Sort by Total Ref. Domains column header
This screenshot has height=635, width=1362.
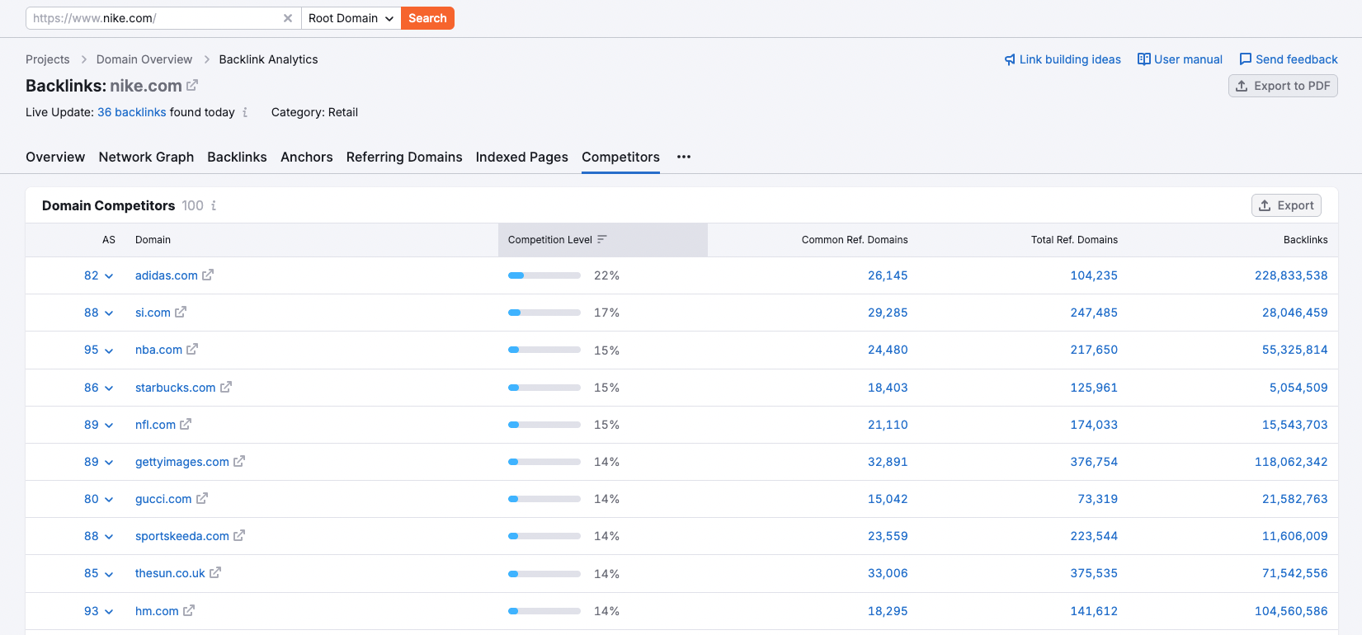(1074, 240)
